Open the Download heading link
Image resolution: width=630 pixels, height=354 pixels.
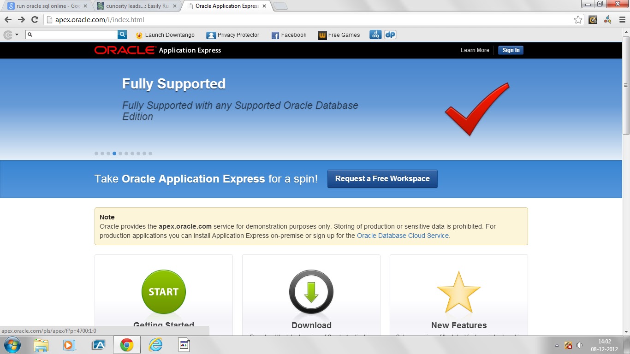pyautogui.click(x=311, y=325)
